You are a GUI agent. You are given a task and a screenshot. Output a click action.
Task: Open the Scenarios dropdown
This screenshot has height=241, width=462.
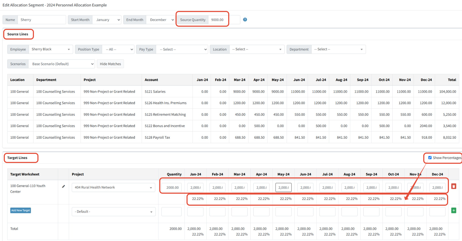[61, 64]
